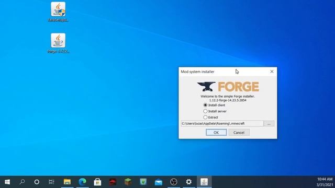This screenshot has height=188, width=335.
Task: Select the Install client radio button
Action: pos(205,105)
